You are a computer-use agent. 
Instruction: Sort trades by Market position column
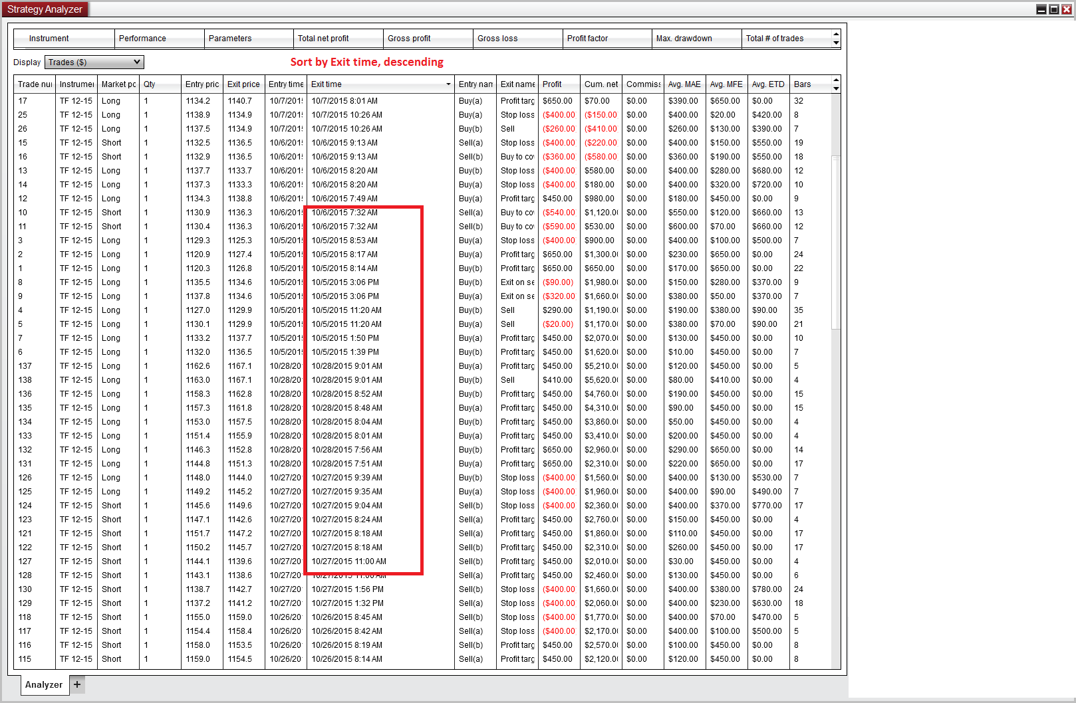tap(118, 84)
